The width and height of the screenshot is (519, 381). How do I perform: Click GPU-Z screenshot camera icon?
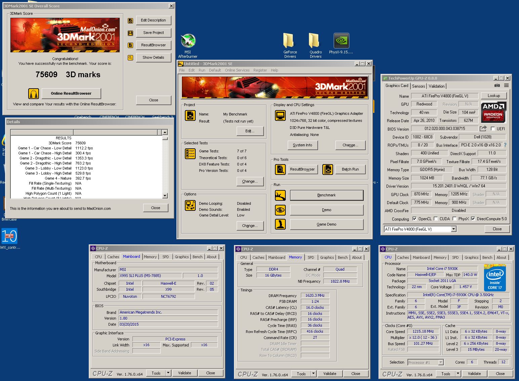[497, 86]
